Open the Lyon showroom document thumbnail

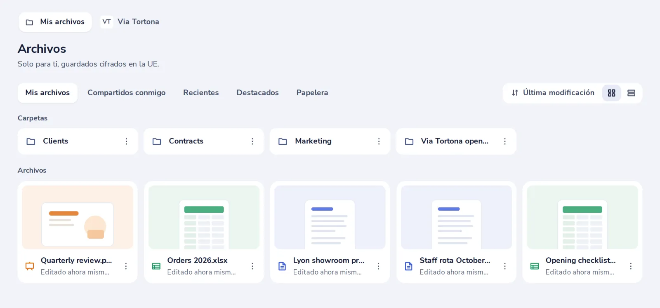tap(330, 217)
